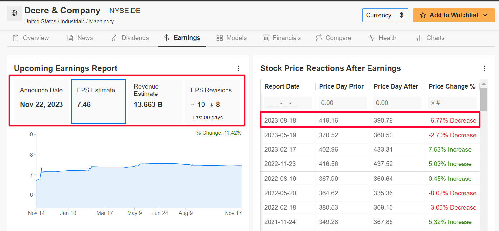Viewport: 499px width, 231px height.
Task: Go to the Dividends tab
Action: [130, 38]
